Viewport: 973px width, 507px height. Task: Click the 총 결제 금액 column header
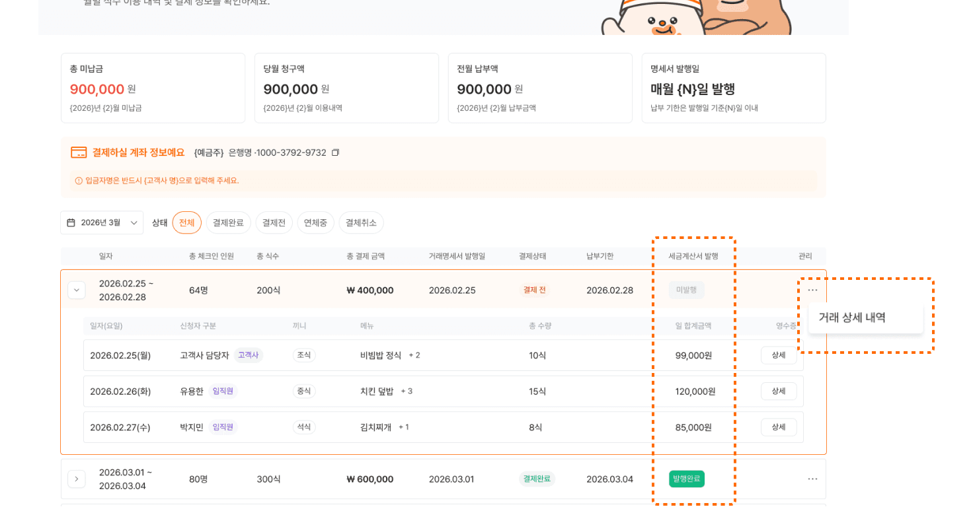(x=366, y=256)
